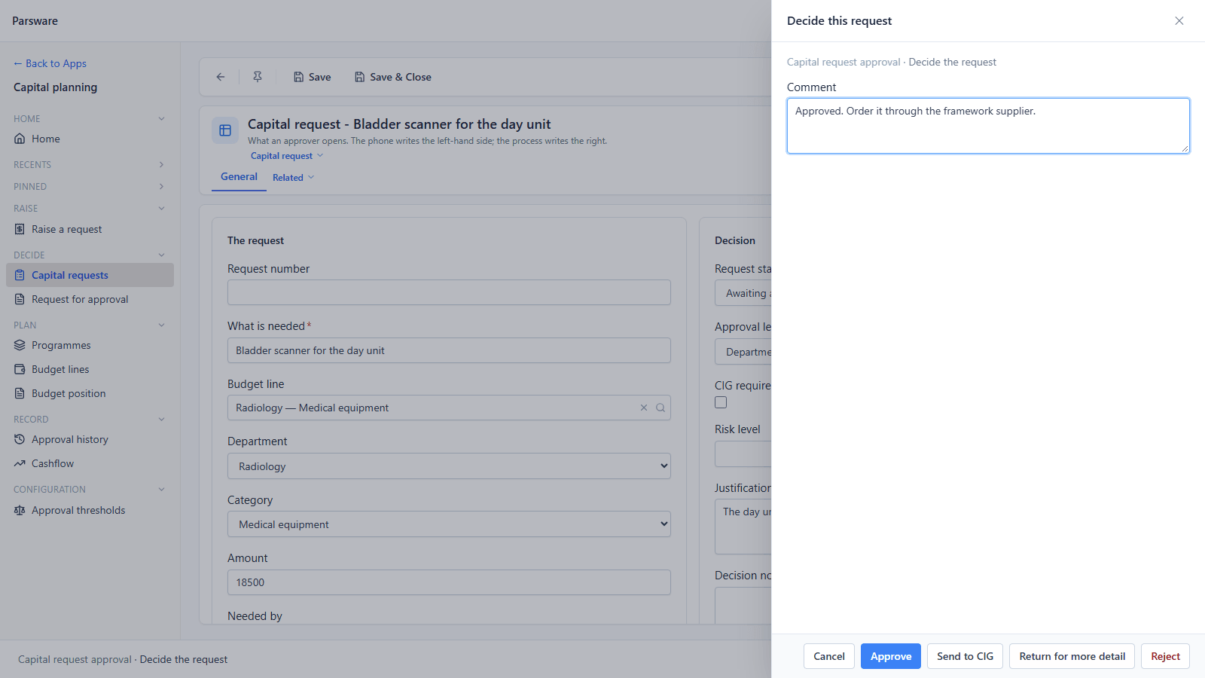Toggle the CIG required checkbox
1205x678 pixels.
(x=721, y=402)
